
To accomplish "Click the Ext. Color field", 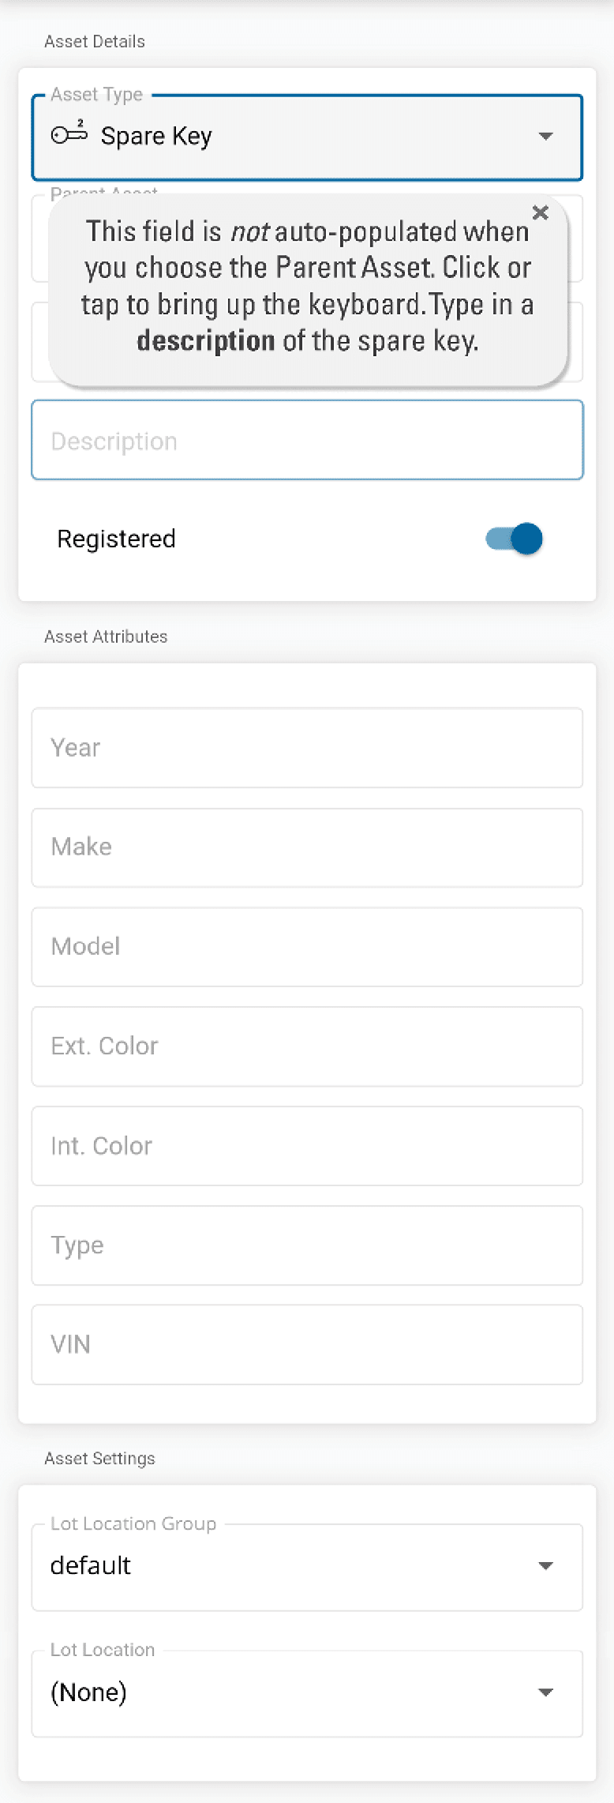I will [x=307, y=1046].
